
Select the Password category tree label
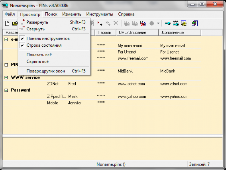[20, 90]
